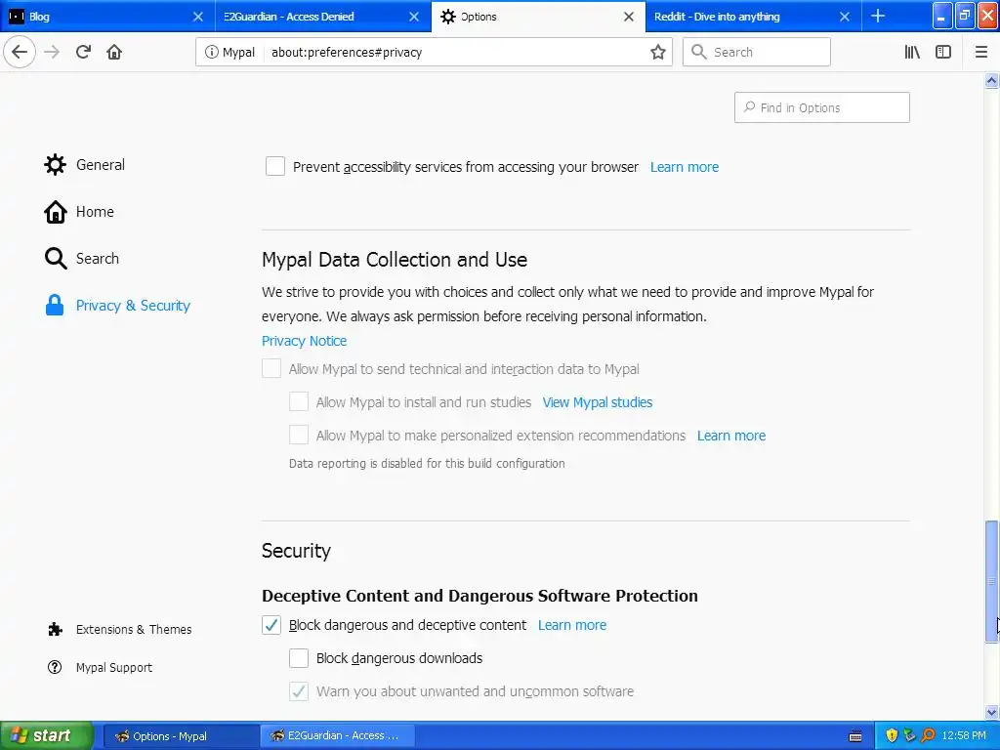Check Block dangerous downloads

[x=299, y=658]
